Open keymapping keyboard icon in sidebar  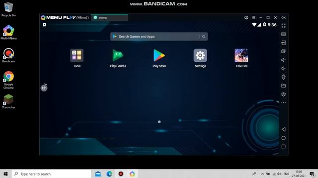click(x=284, y=34)
